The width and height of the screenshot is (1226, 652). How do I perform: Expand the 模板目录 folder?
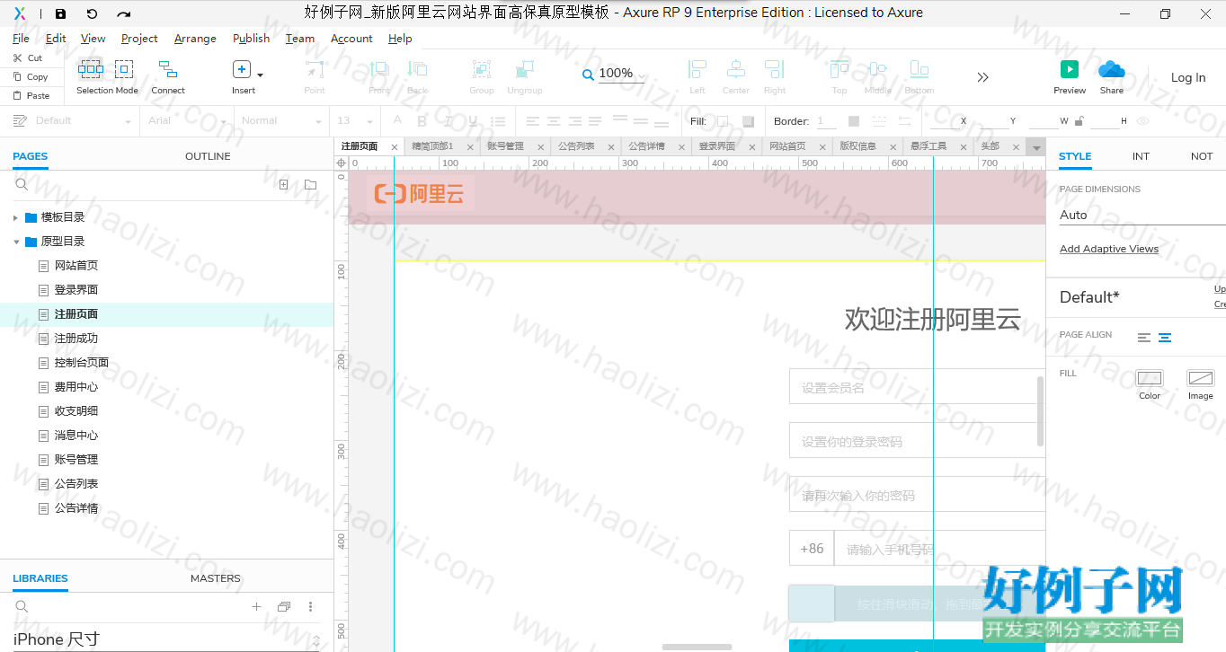tap(15, 217)
